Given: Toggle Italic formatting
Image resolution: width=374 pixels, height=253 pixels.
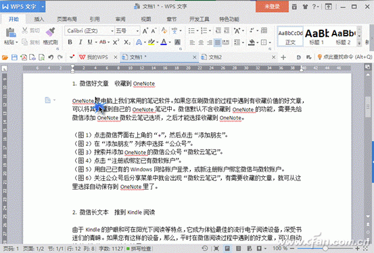Looking at the screenshot, I should coord(80,43).
